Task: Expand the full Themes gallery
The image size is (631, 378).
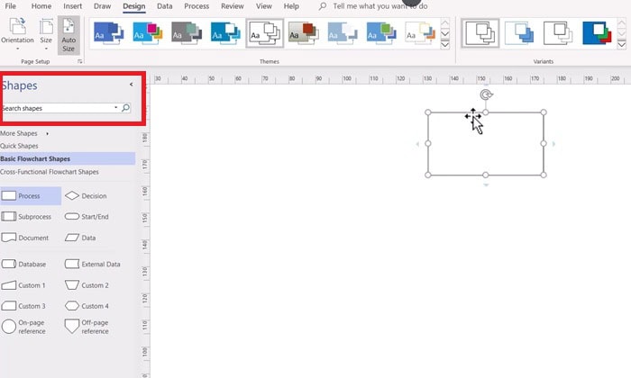Action: pyautogui.click(x=445, y=45)
